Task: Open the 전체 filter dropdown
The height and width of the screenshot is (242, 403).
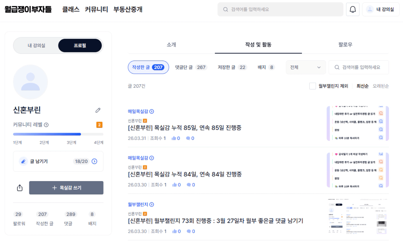Action: tap(305, 67)
